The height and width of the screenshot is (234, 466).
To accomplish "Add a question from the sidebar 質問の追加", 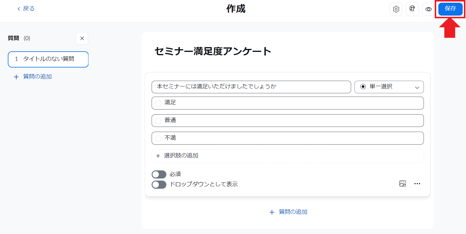I will (x=33, y=77).
